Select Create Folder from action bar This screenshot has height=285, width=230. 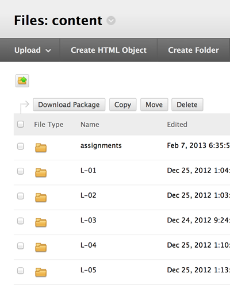[x=193, y=50]
